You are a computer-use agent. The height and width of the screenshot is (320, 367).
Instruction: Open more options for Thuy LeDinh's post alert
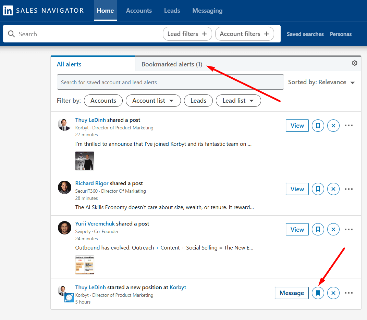click(x=348, y=126)
